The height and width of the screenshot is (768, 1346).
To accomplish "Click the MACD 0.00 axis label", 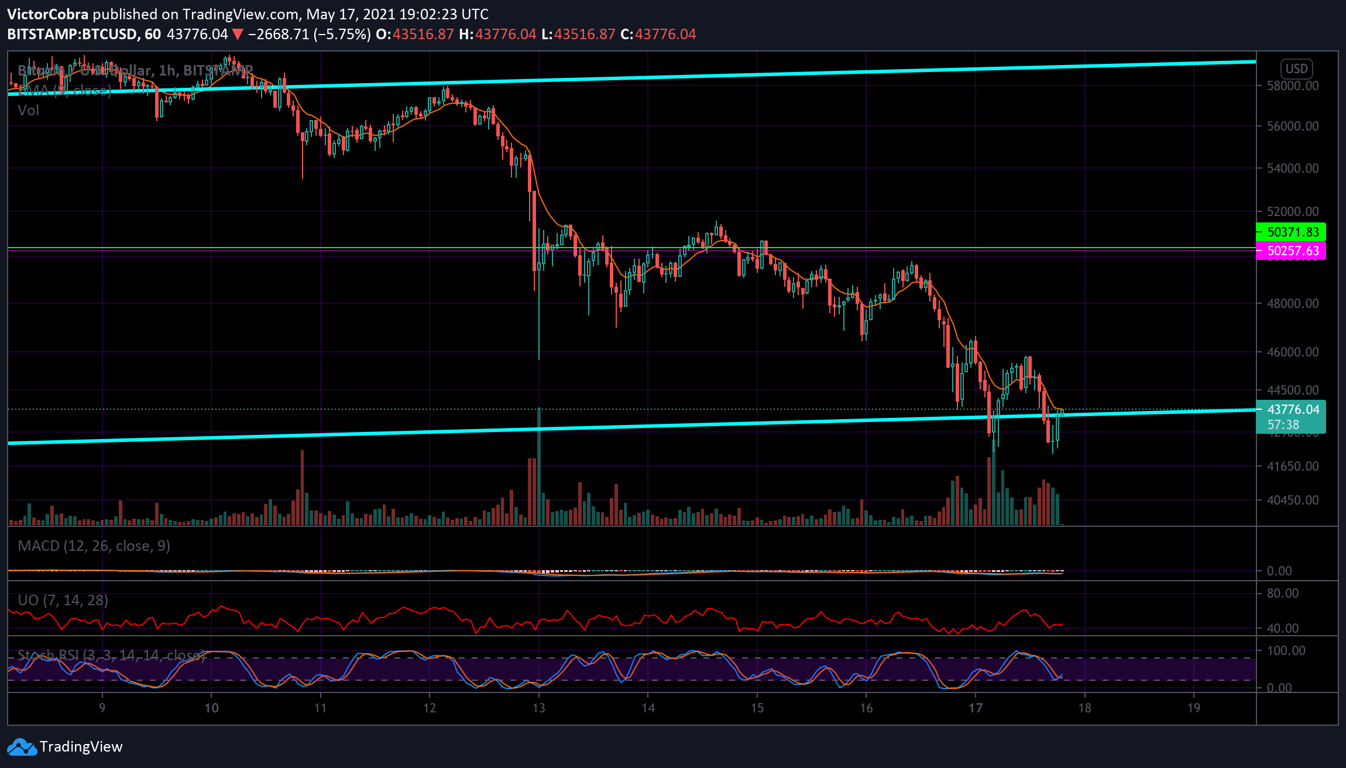I will click(1279, 571).
